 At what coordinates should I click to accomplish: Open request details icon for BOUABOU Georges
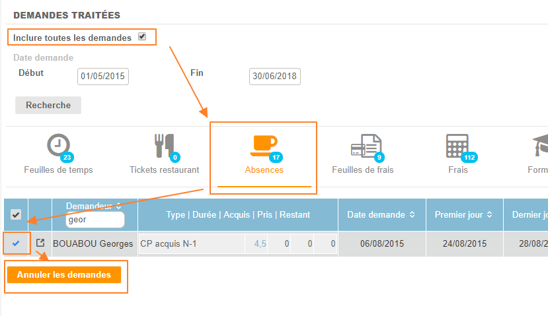tap(40, 243)
